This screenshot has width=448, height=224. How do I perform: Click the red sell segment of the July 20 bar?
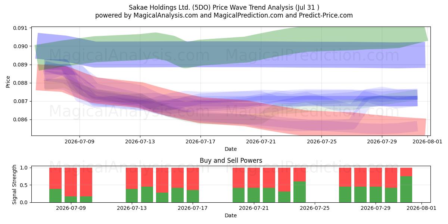tap(239, 178)
